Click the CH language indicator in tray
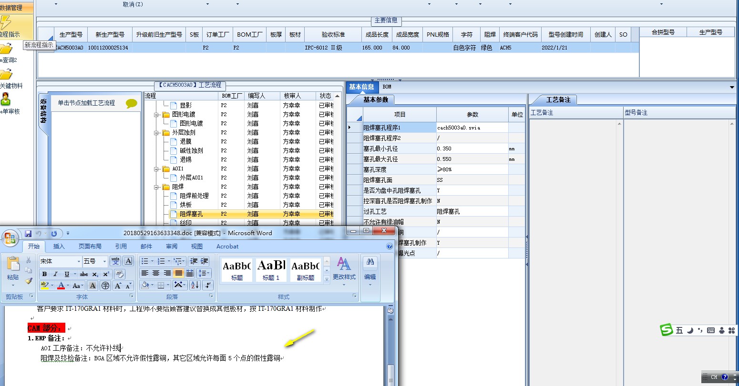The width and height of the screenshot is (739, 386). [x=714, y=377]
